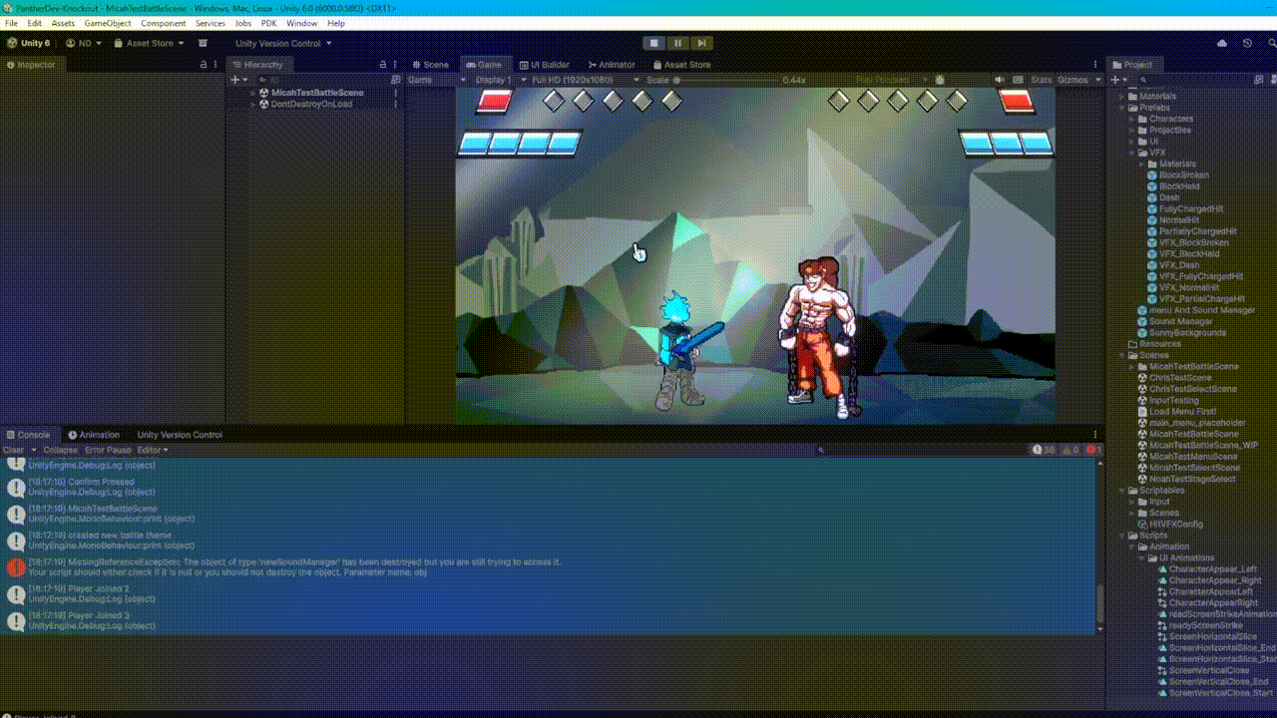This screenshot has height=718, width=1277.
Task: Open the undo history icon
Action: click(1247, 43)
